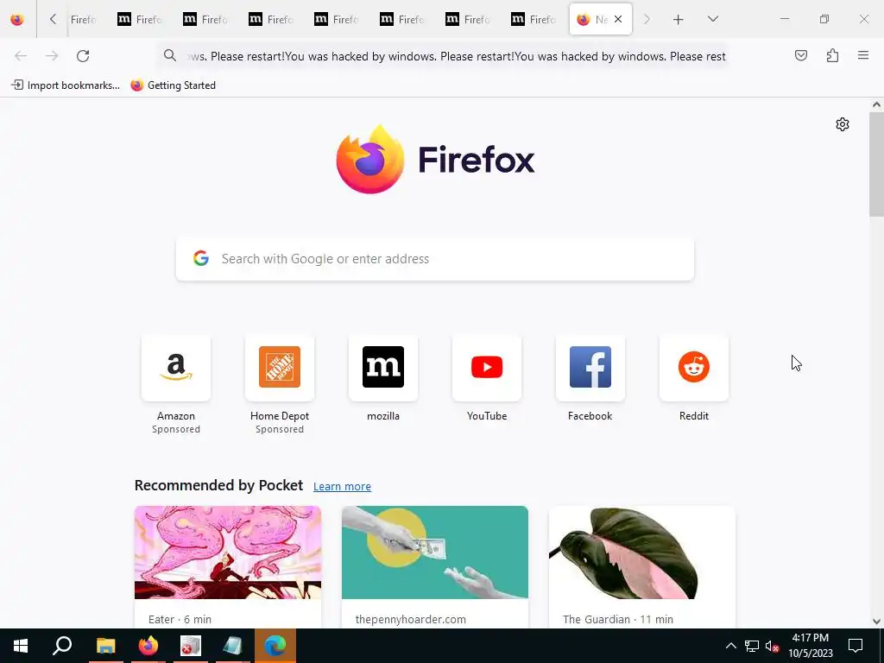Click the scrollbar up arrow

coord(876,104)
